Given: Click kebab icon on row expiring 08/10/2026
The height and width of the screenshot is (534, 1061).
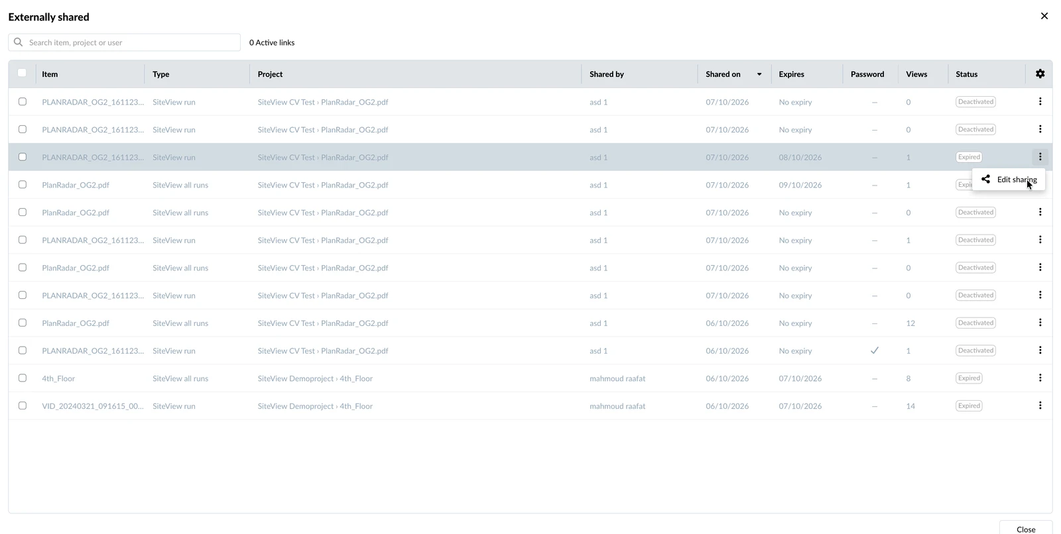Looking at the screenshot, I should pyautogui.click(x=1040, y=157).
